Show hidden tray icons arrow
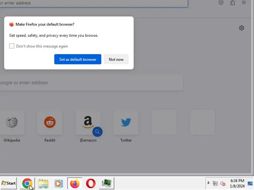 click(208, 183)
